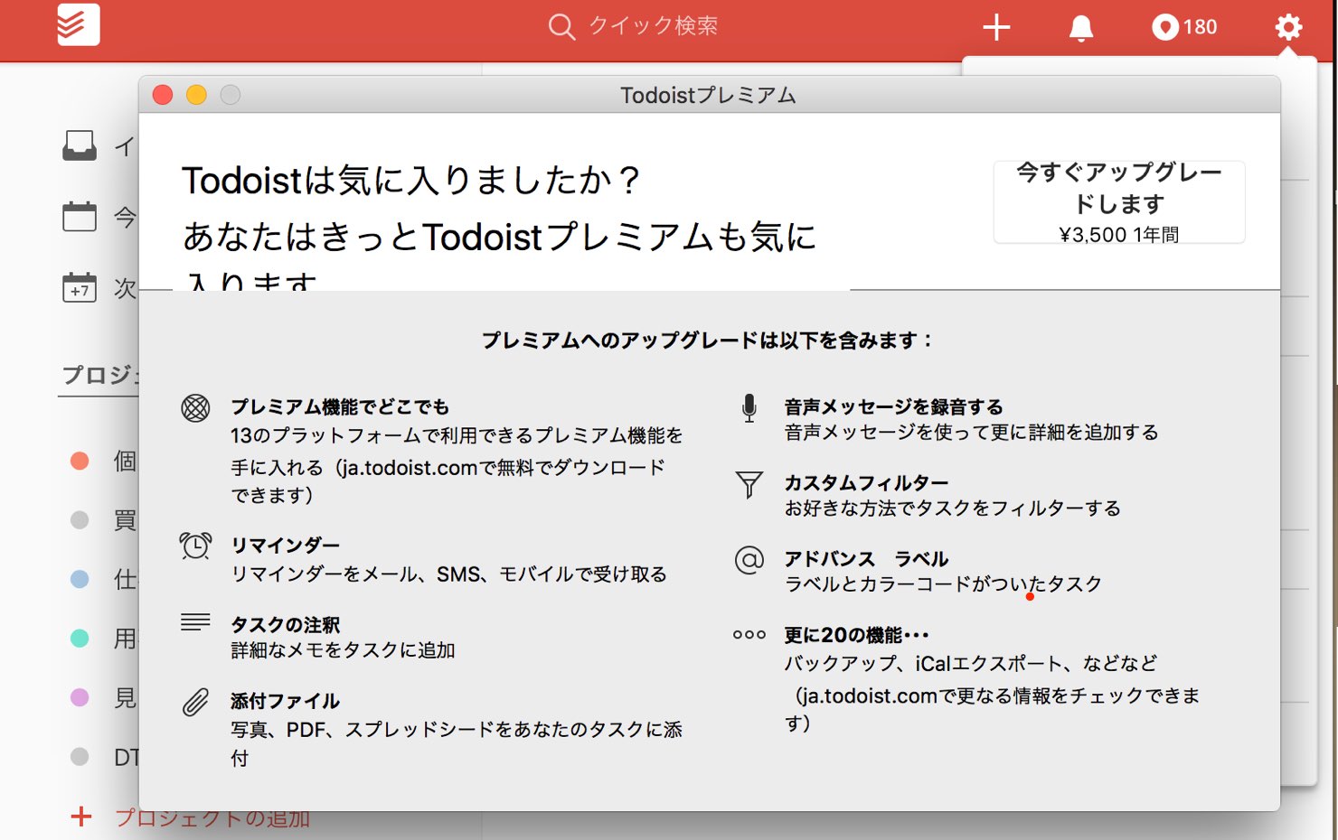This screenshot has height=840, width=1338.
Task: Click the microphone voice message icon
Action: tap(749, 408)
